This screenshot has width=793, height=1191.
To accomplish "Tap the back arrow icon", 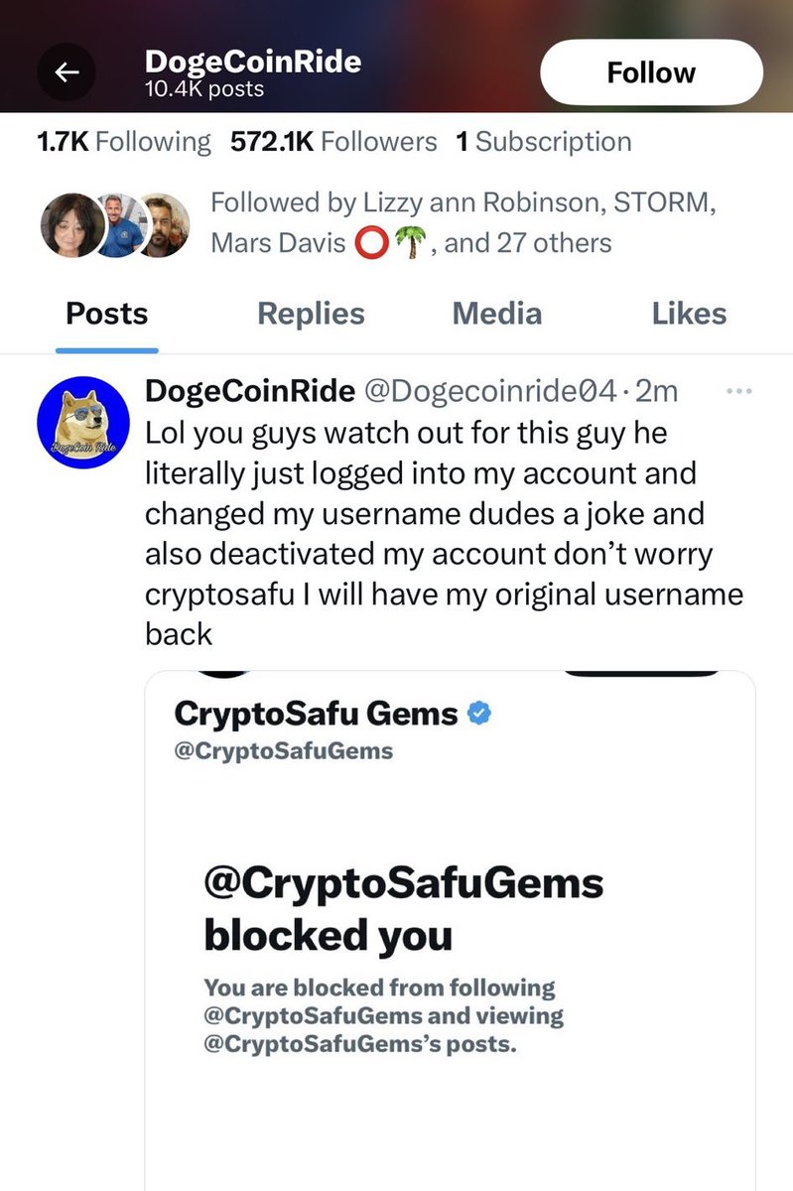I will 67,71.
